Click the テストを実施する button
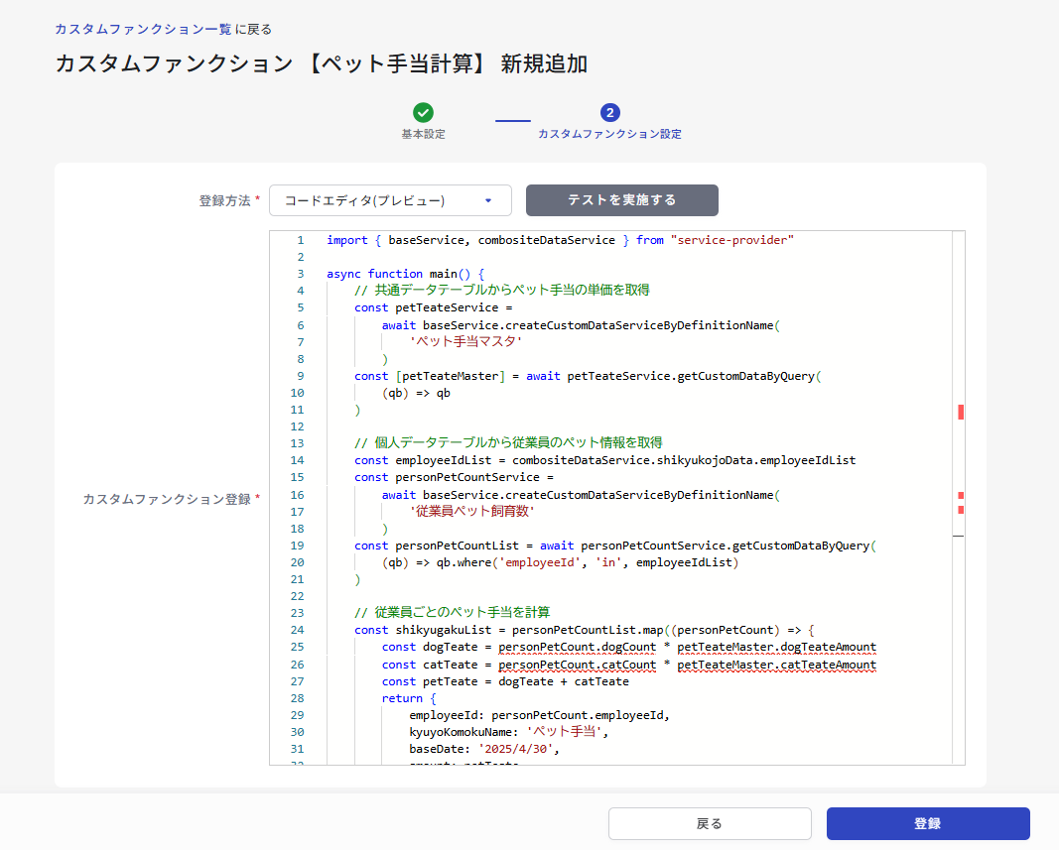1059x850 pixels. point(622,200)
